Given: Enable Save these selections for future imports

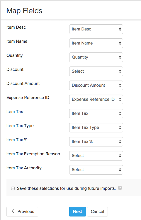Looking at the screenshot, I should tap(13, 188).
